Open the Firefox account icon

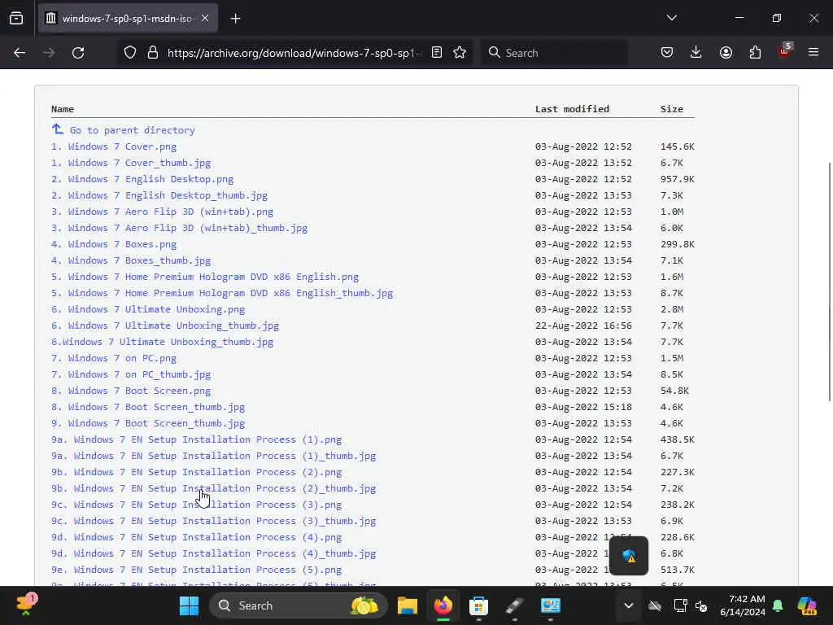pos(726,53)
